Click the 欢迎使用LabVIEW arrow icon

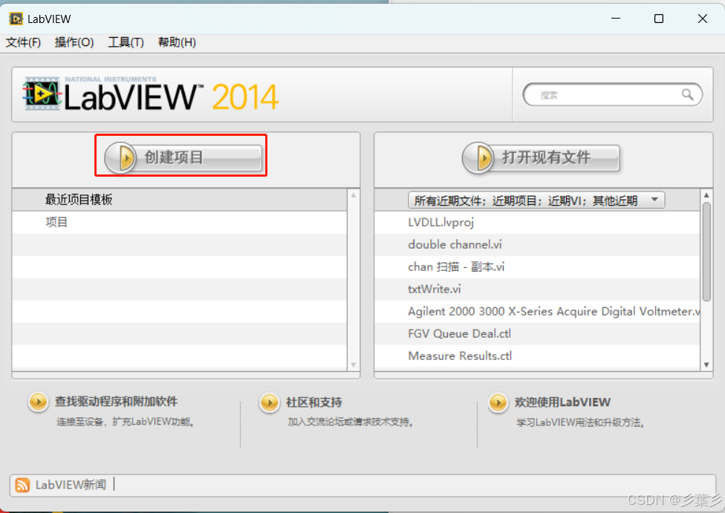coord(498,402)
